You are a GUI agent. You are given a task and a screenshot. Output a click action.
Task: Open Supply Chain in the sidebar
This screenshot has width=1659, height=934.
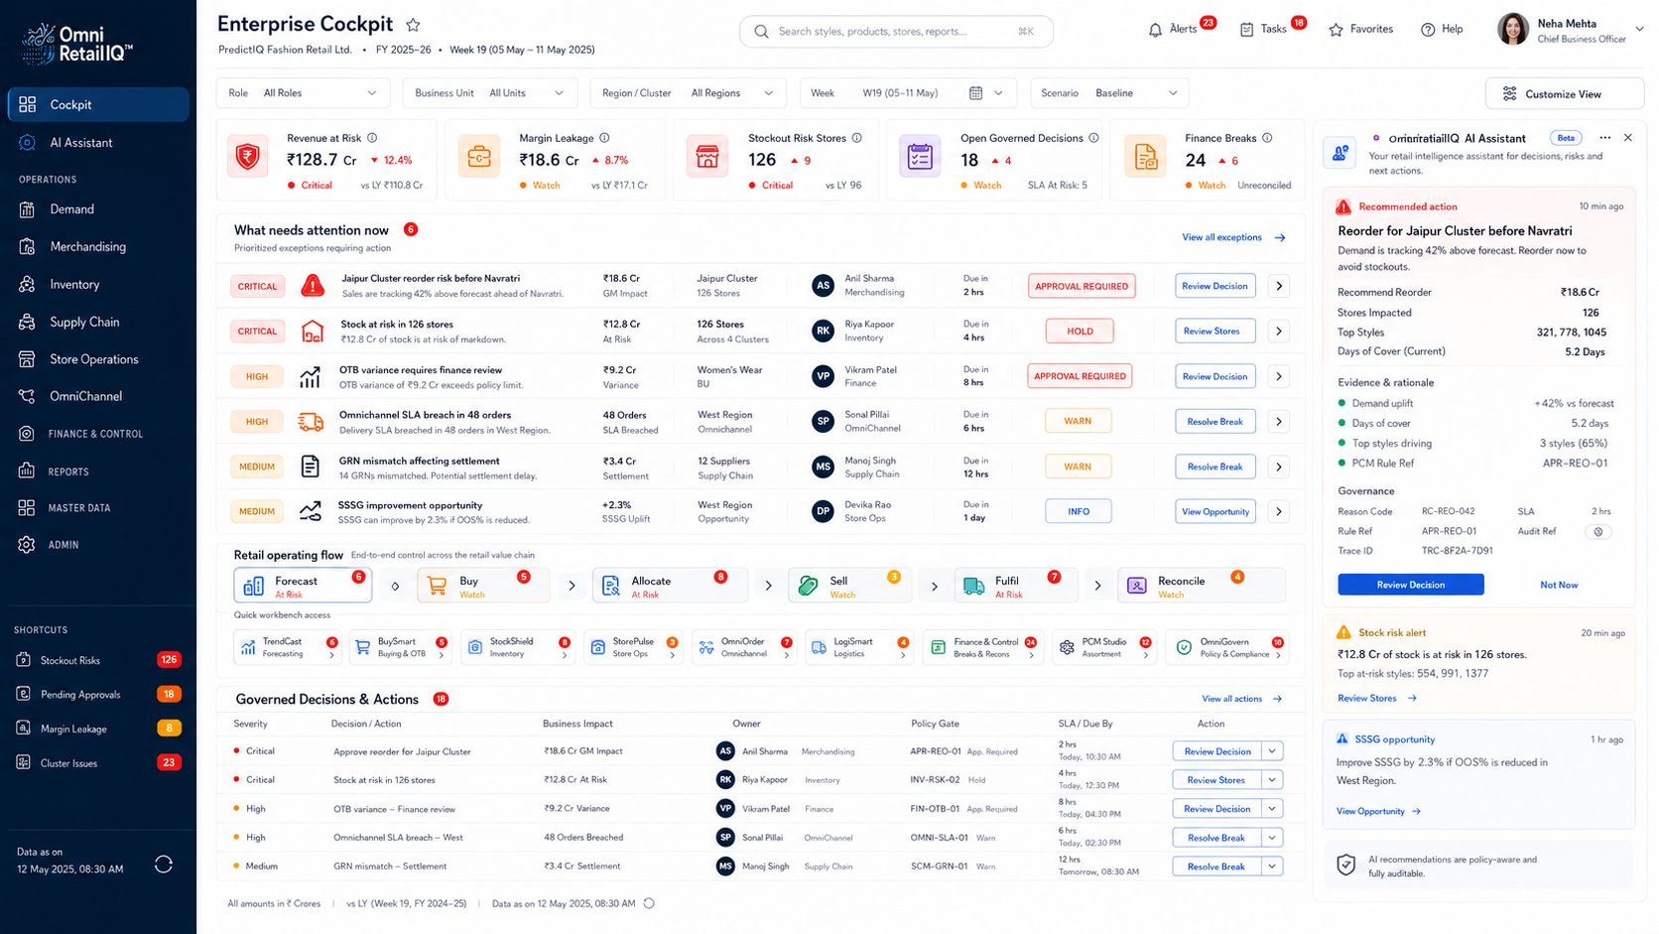(84, 322)
